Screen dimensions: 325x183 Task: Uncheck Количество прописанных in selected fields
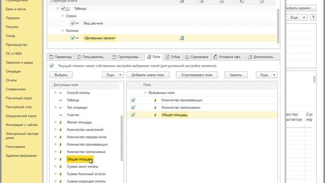coord(133,107)
